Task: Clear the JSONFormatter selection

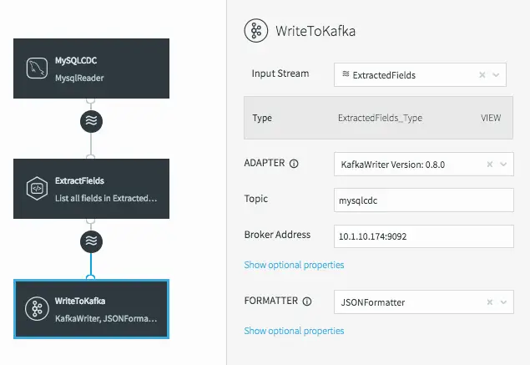Action: pyautogui.click(x=490, y=302)
